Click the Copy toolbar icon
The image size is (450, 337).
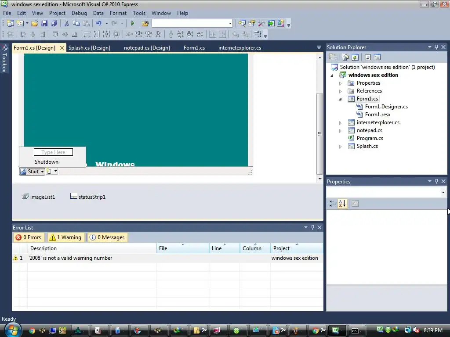coord(76,24)
